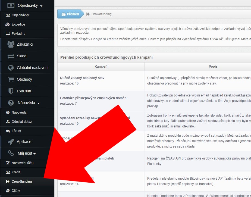The image size is (251, 197).
Task: Click the Expedice boxes icon
Action: coord(8,24)
